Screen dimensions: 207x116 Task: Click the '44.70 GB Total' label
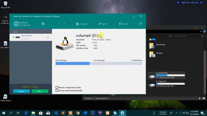click(x=61, y=60)
